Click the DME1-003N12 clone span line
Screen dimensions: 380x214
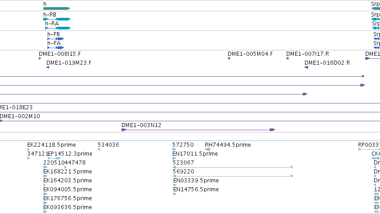pos(198,130)
